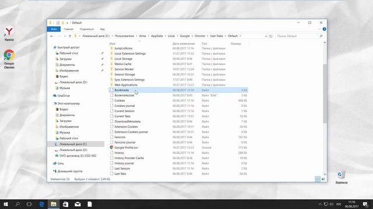Select the Favicons file
Viewport: 373px width, 209px height.
(119, 137)
